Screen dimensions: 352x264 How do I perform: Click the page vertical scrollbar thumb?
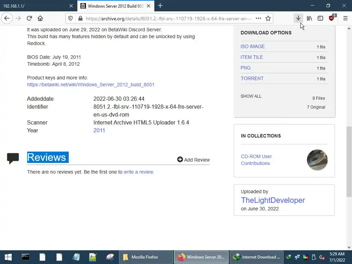(349, 162)
